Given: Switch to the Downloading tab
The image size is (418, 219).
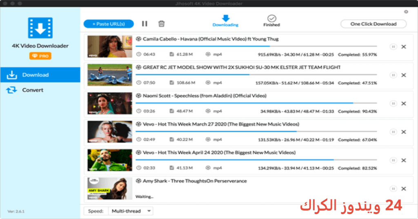Looking at the screenshot, I should (x=225, y=21).
